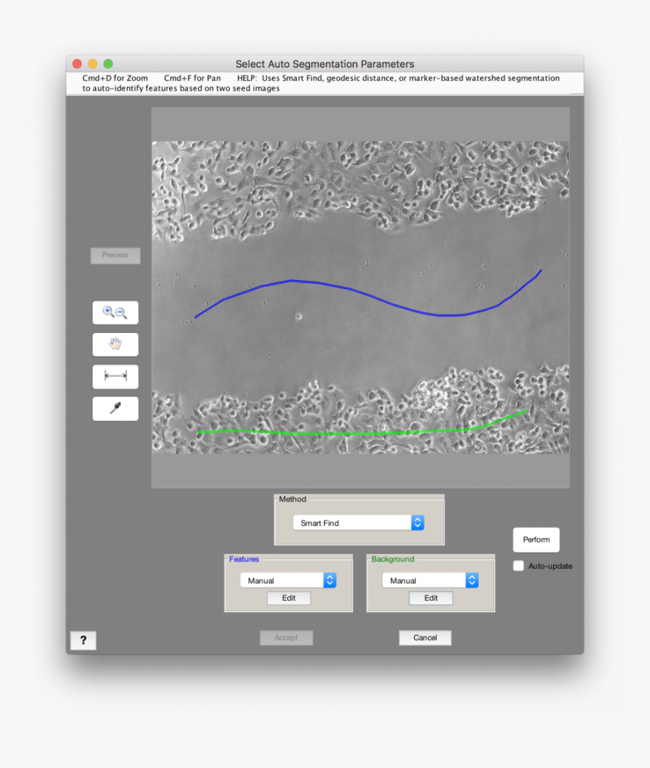
Task: Click Edit under the Features panel
Action: tap(288, 598)
